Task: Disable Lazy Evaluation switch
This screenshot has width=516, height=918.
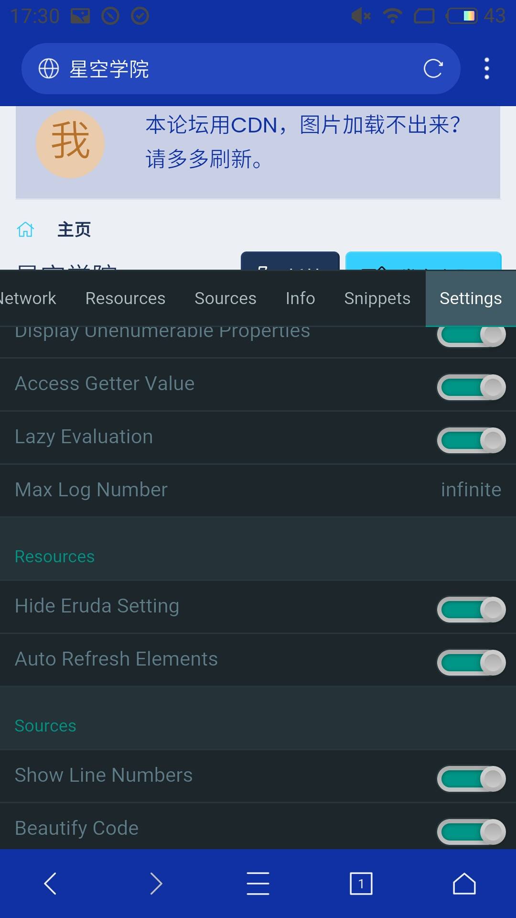Action: pyautogui.click(x=471, y=440)
